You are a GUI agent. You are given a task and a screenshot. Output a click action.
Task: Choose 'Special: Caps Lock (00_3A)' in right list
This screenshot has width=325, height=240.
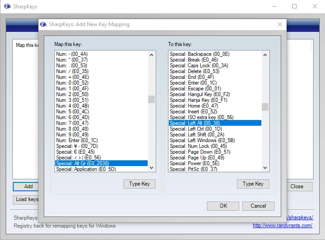(x=215, y=66)
